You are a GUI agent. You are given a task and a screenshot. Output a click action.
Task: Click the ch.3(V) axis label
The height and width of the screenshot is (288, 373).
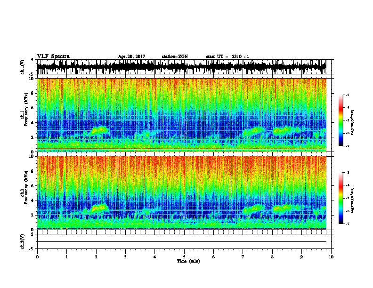[x=23, y=241]
